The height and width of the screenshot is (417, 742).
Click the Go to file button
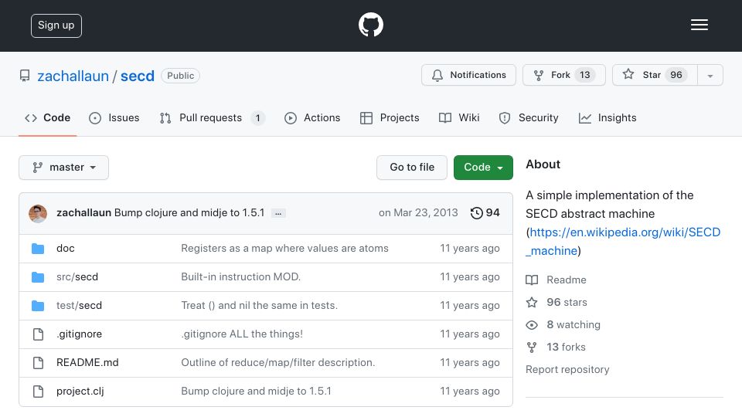point(412,168)
